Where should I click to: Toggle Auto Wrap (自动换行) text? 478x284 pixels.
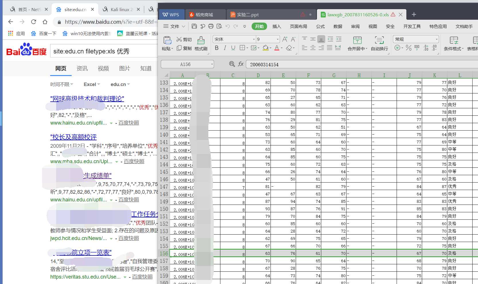click(x=379, y=43)
